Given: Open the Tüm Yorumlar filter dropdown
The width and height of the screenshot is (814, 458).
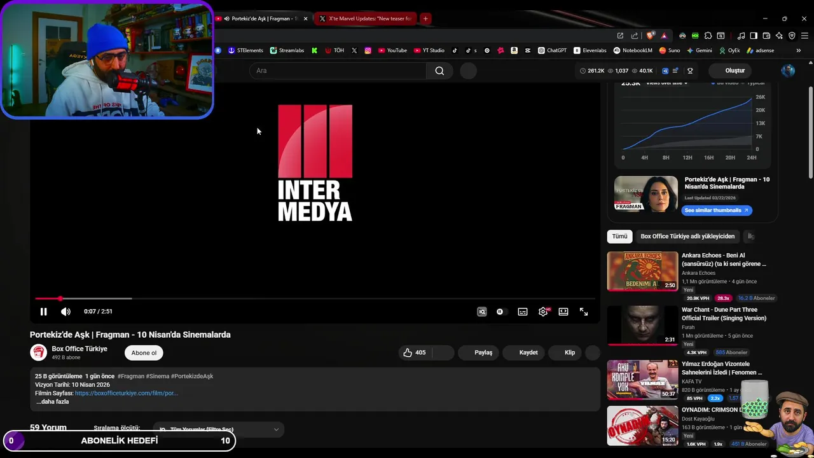Looking at the screenshot, I should (x=218, y=429).
